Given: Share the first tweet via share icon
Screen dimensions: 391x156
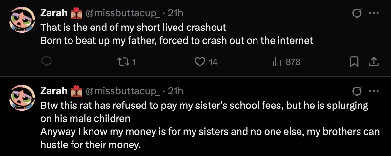Looking at the screenshot, I should click(x=374, y=62).
